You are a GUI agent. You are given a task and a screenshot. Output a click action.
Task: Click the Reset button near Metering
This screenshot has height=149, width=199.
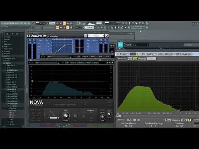pyautogui.click(x=168, y=120)
